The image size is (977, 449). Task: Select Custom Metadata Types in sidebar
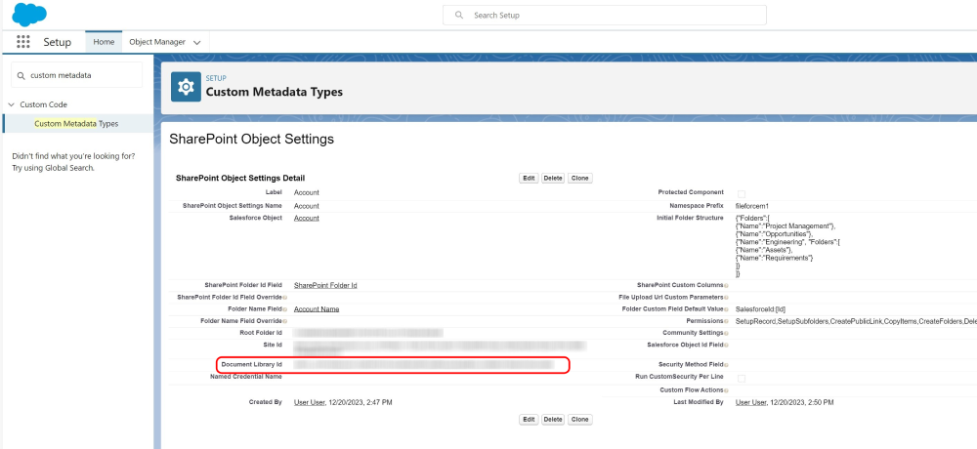(x=76, y=123)
